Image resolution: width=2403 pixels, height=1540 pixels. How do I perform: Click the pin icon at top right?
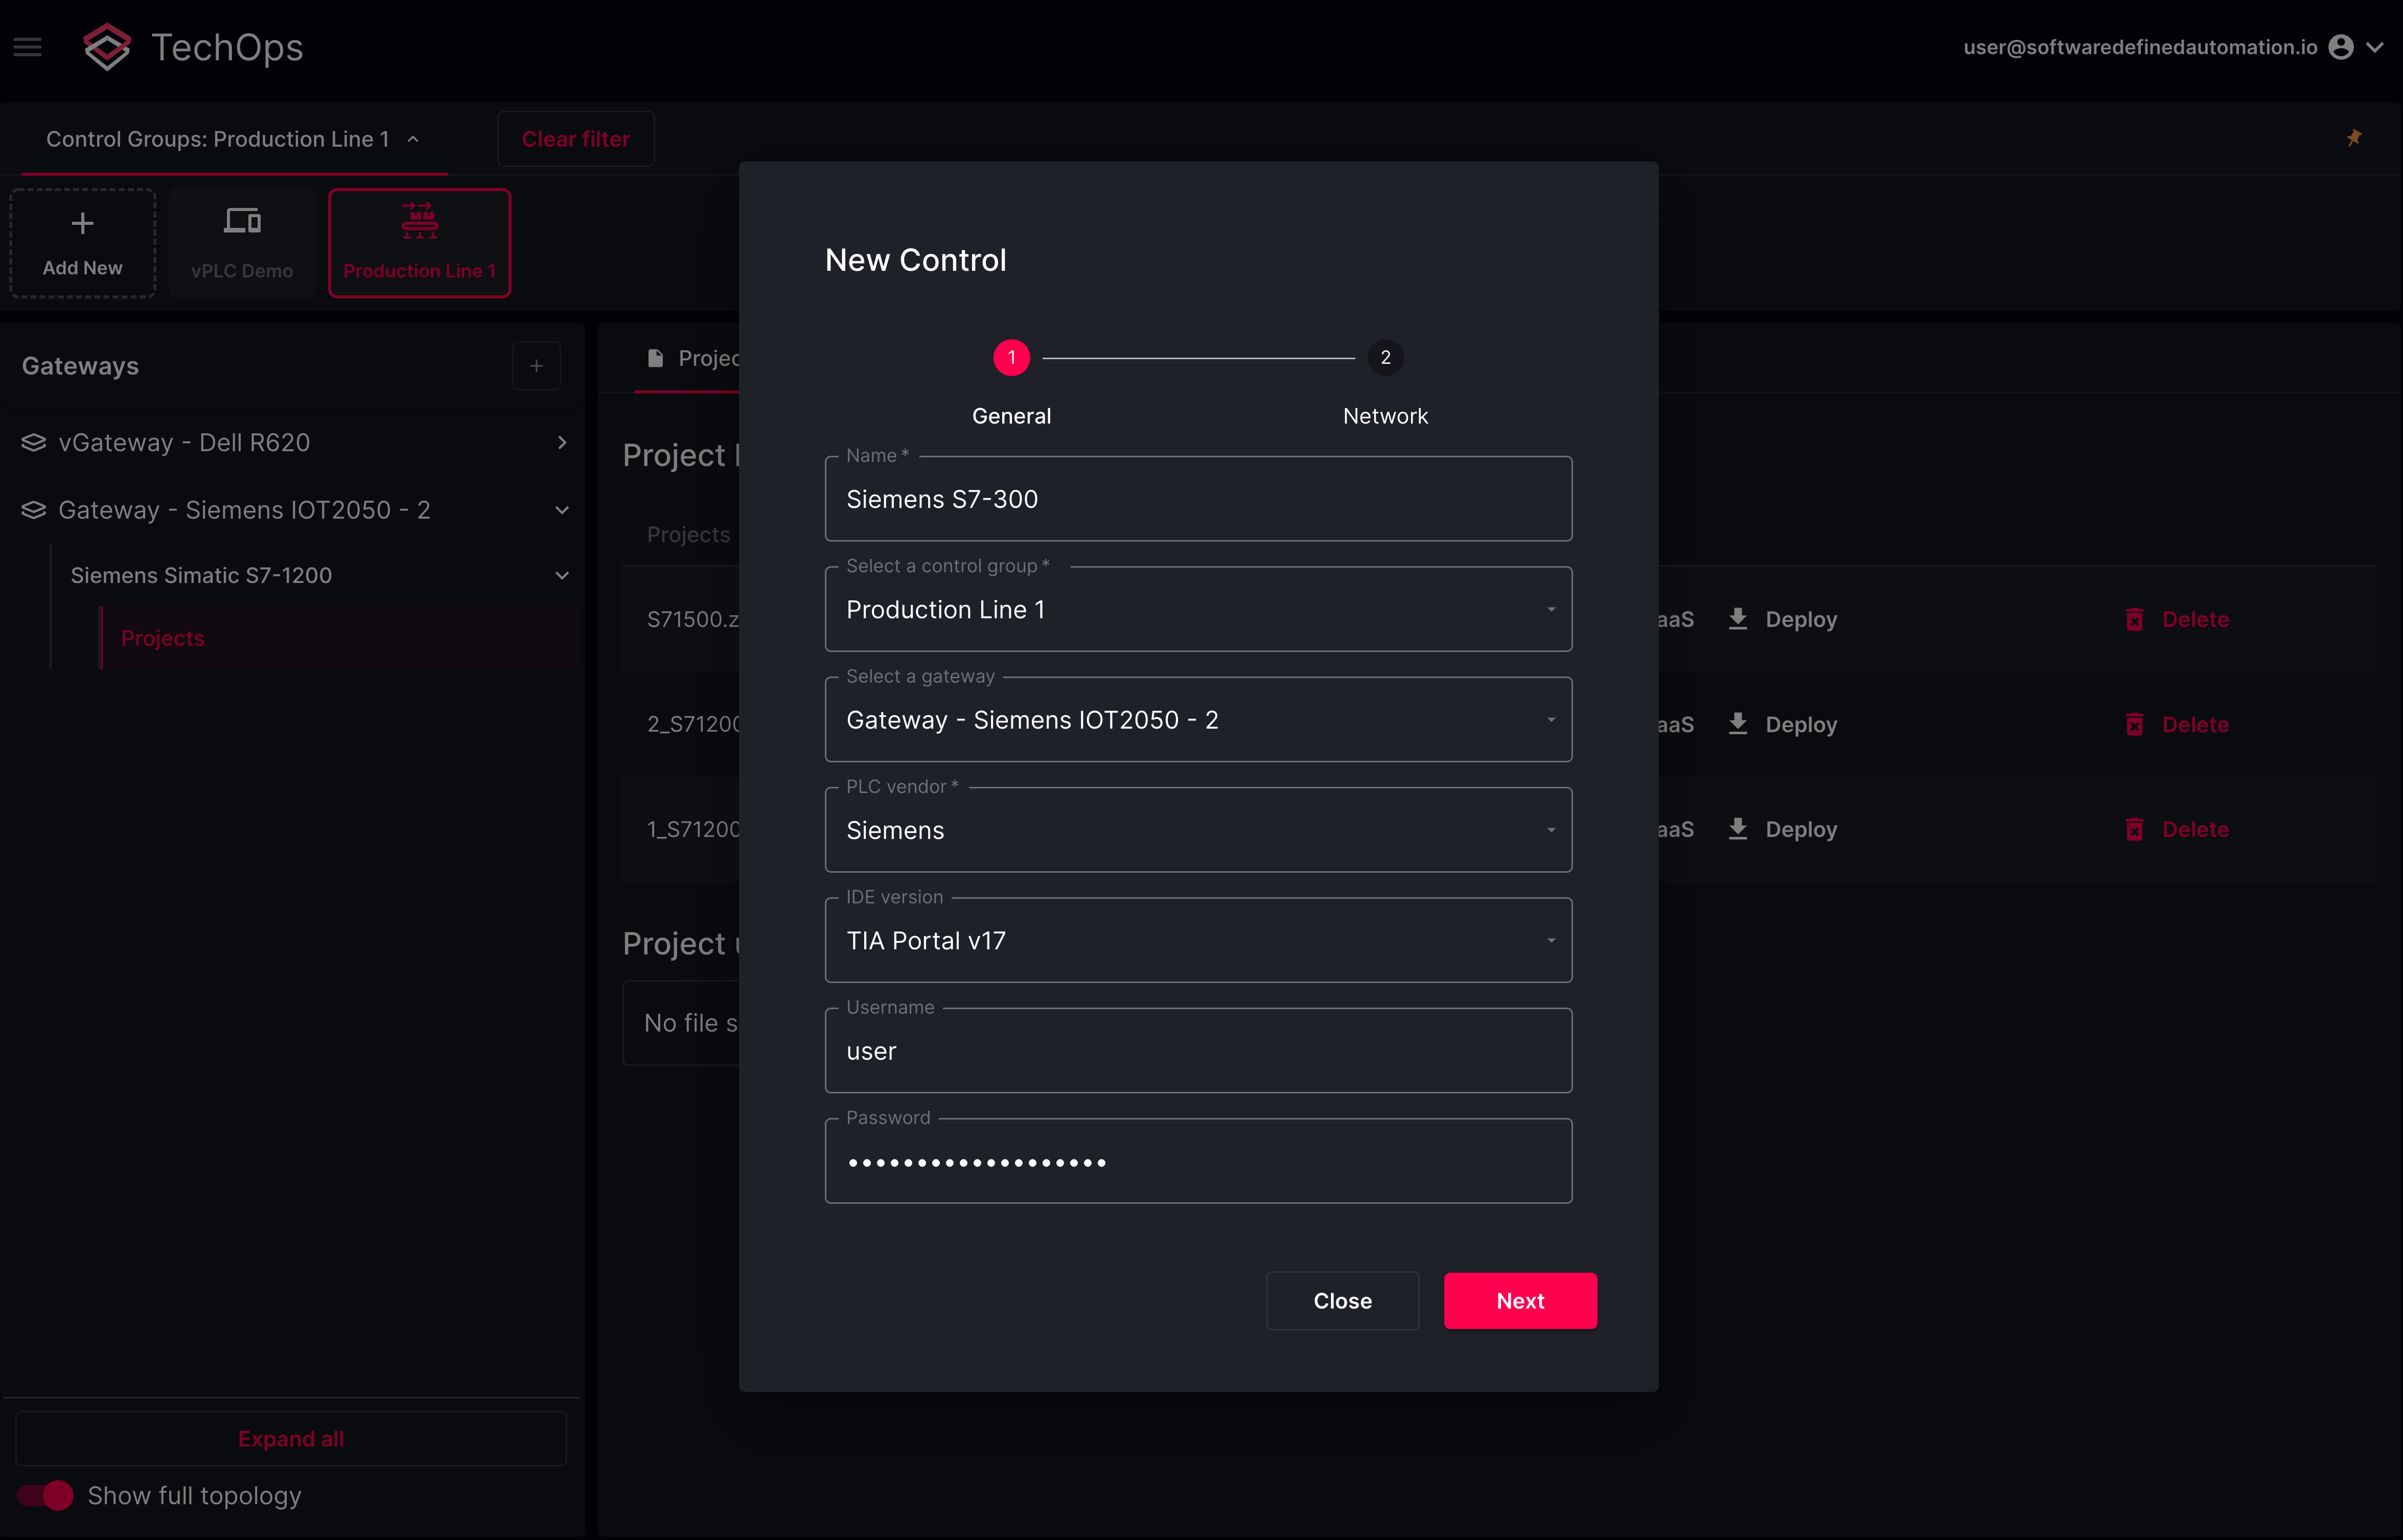point(2354,138)
